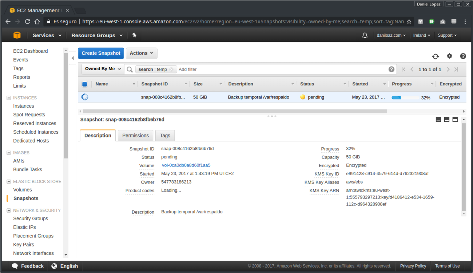Open the Terms of Use link
Screen dimensions: 473x273
pos(447,266)
